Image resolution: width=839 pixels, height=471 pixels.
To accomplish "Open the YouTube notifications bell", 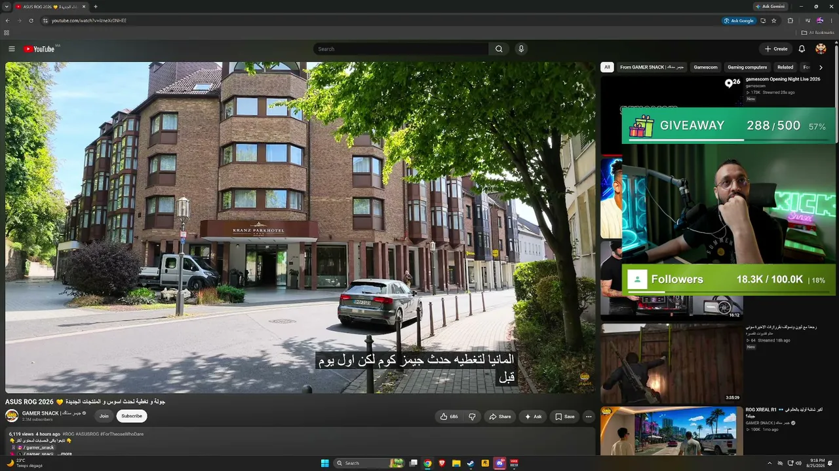I will [802, 49].
